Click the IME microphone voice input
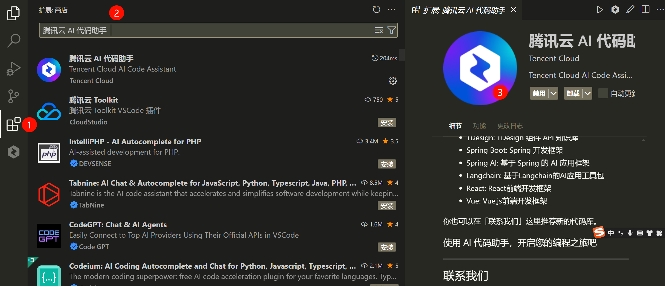665x286 pixels. [x=630, y=233]
